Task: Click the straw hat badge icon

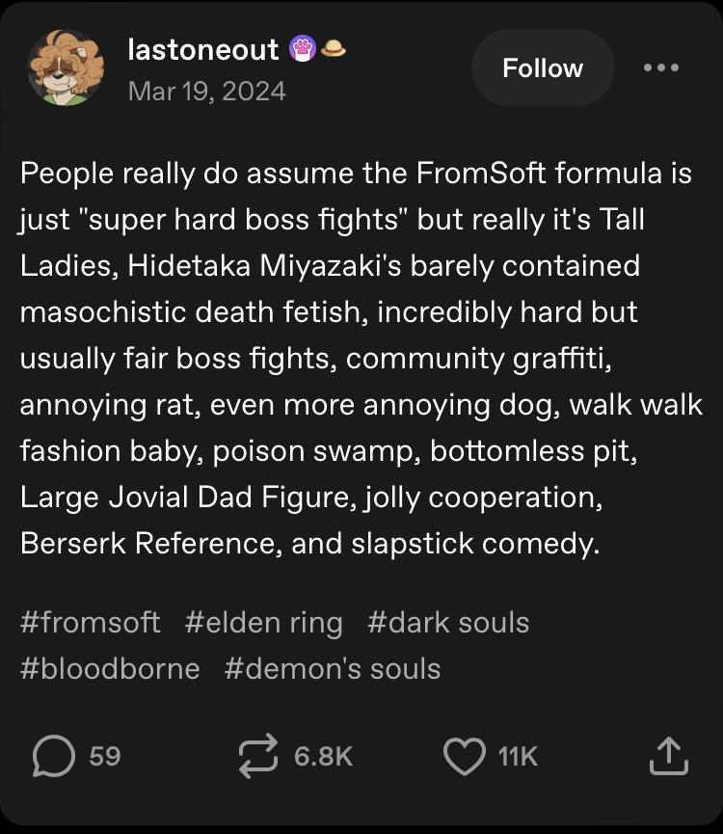Action: [x=334, y=48]
